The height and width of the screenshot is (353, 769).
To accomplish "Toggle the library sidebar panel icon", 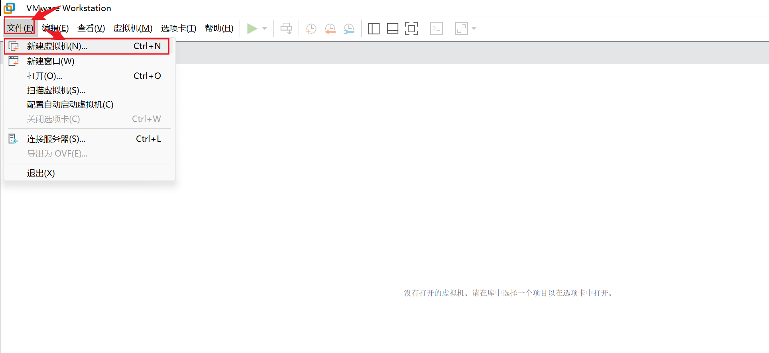I will click(374, 29).
